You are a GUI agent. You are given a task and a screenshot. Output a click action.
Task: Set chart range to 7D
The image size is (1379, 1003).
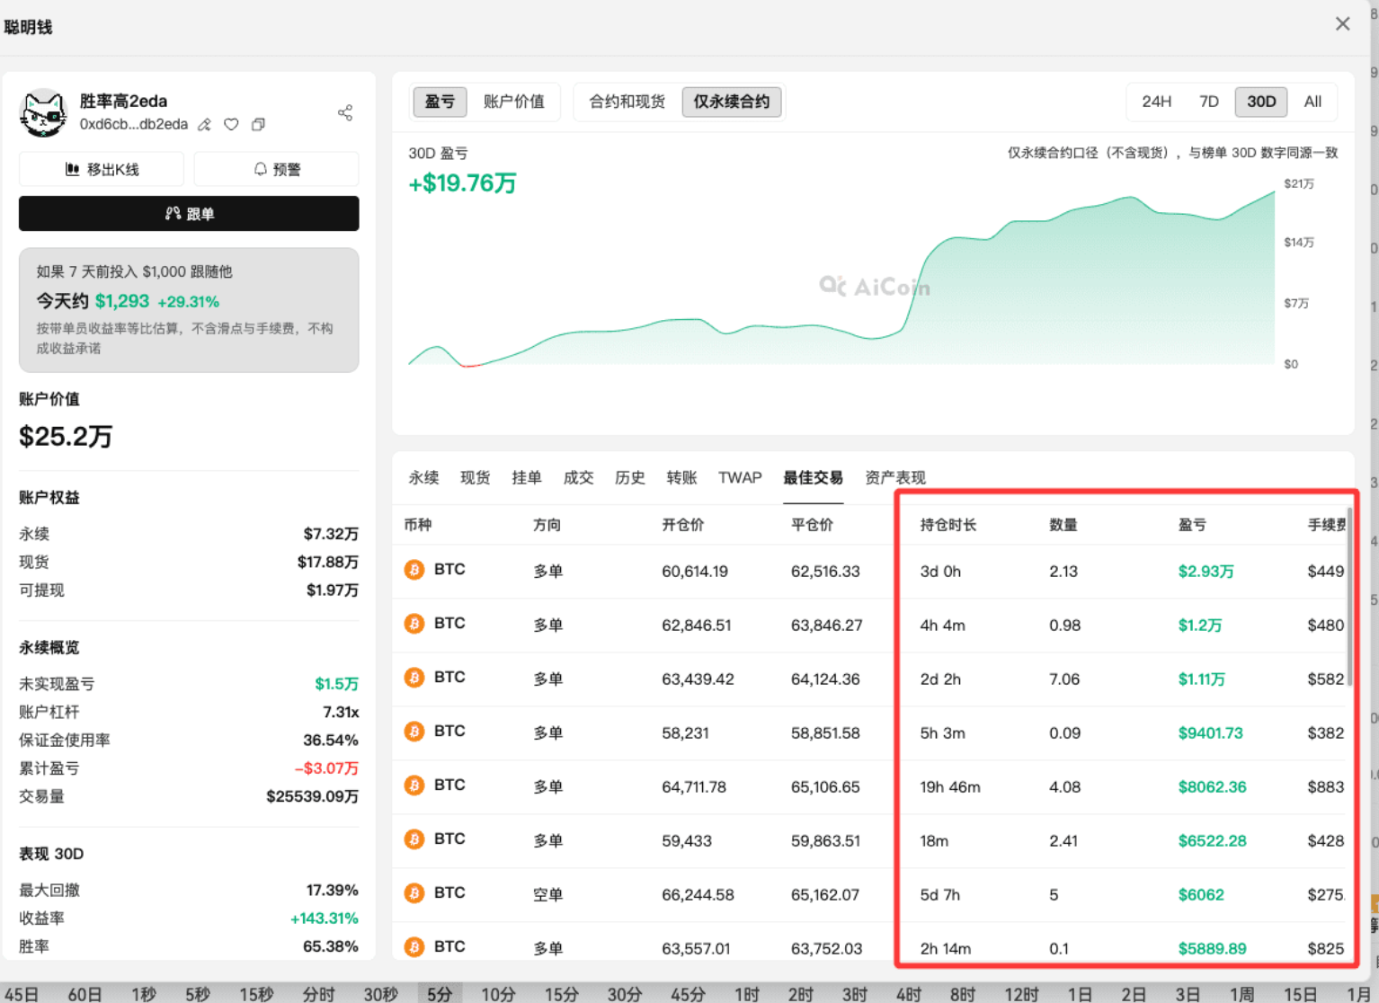tap(1209, 102)
